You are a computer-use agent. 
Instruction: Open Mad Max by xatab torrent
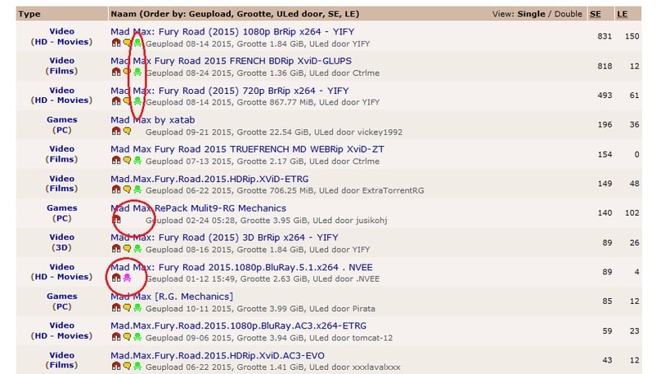click(x=153, y=120)
